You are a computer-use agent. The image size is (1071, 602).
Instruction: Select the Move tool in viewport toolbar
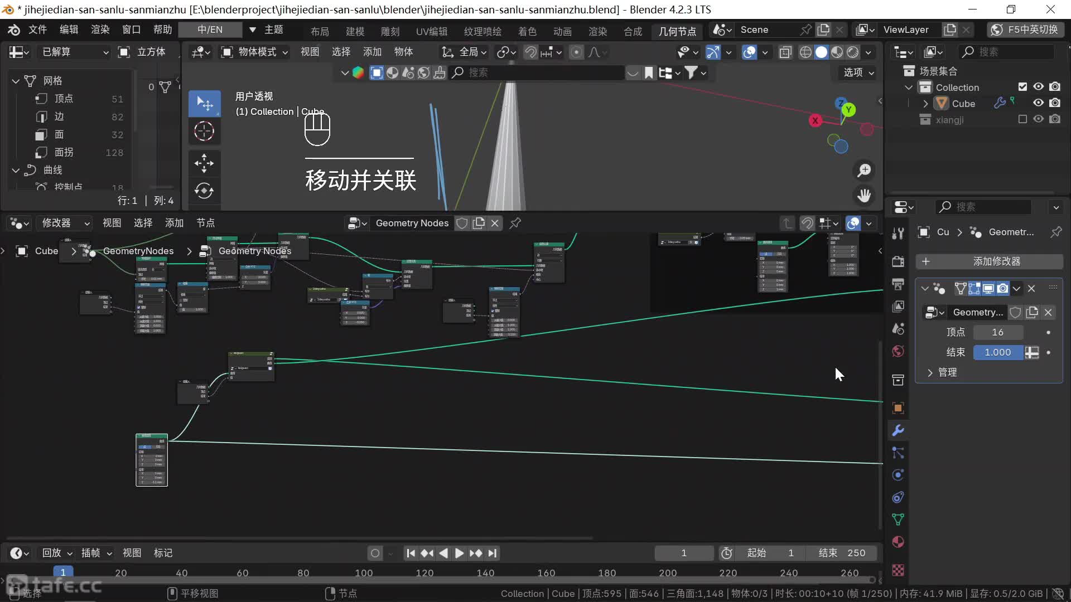tap(204, 163)
